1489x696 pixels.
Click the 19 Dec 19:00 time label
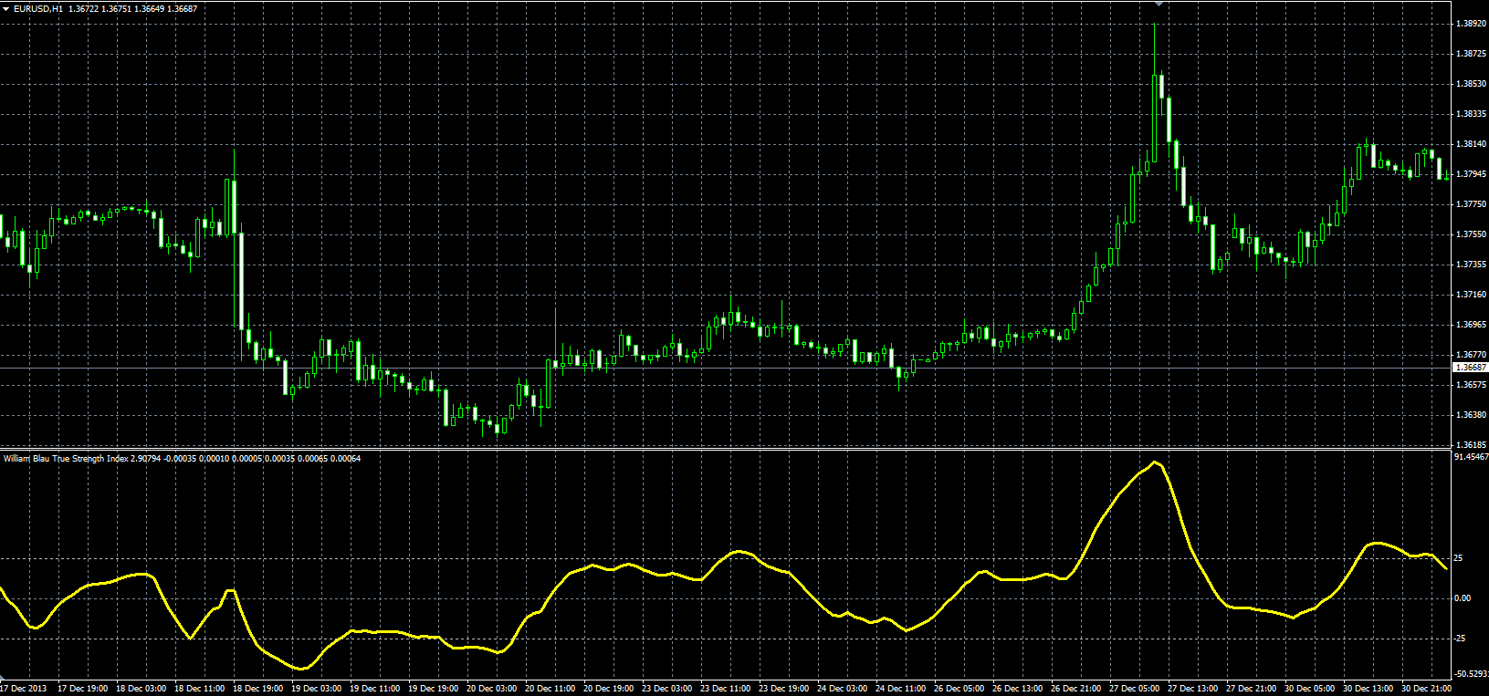click(x=434, y=688)
